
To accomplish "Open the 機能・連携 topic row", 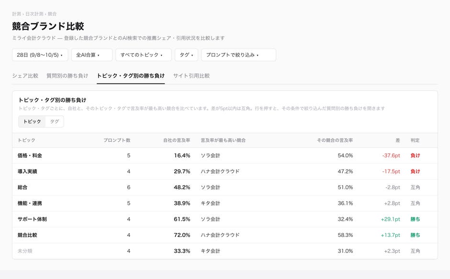I will 225,204.
